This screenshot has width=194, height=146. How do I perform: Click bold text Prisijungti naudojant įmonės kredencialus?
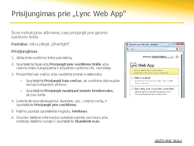[x=79, y=91]
